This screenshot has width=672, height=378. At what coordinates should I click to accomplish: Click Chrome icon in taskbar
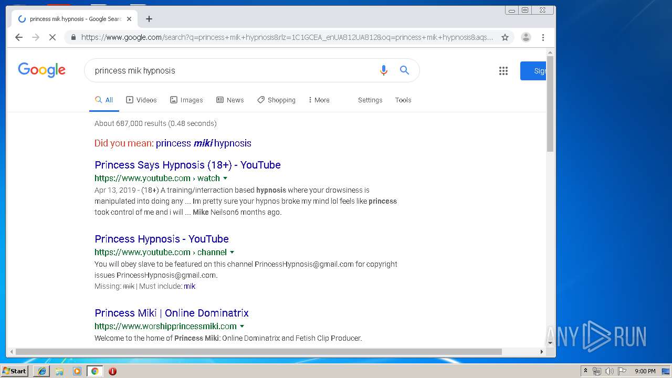(94, 371)
